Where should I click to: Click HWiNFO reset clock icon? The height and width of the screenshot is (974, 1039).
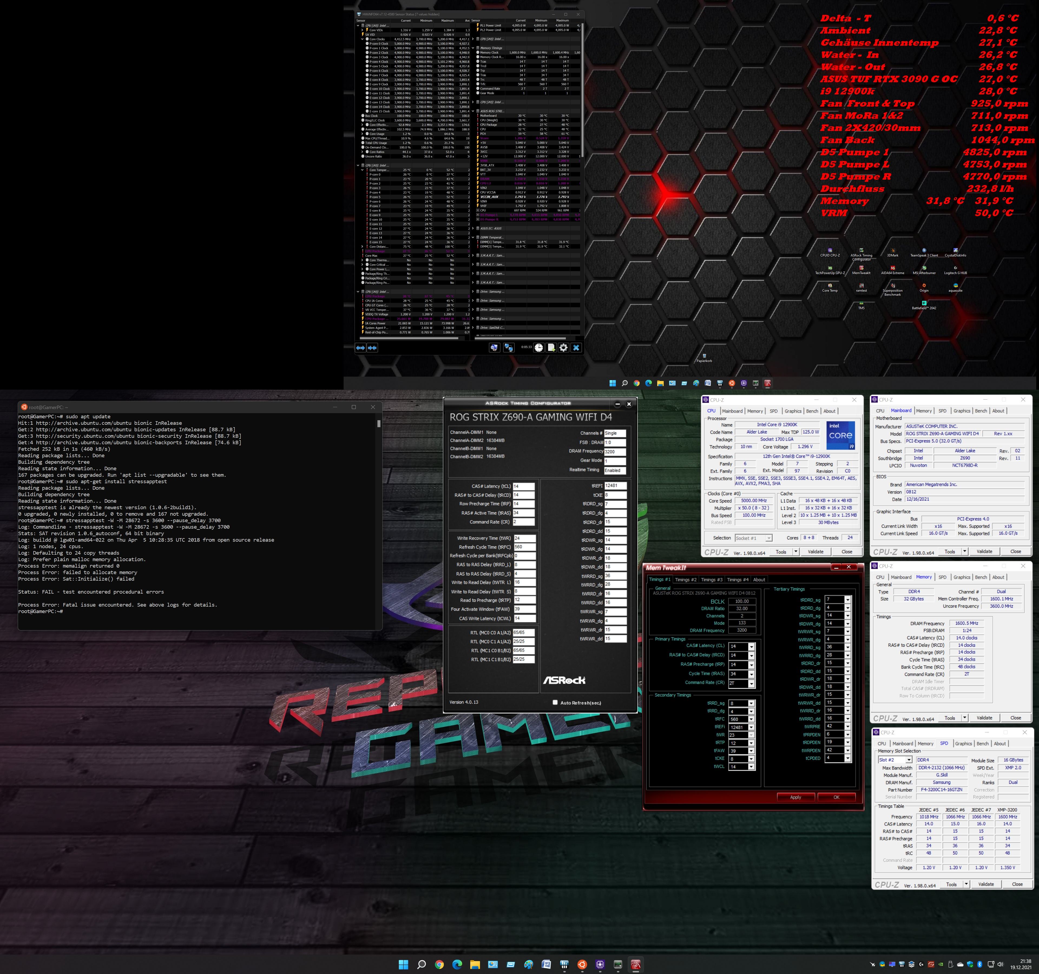[539, 347]
